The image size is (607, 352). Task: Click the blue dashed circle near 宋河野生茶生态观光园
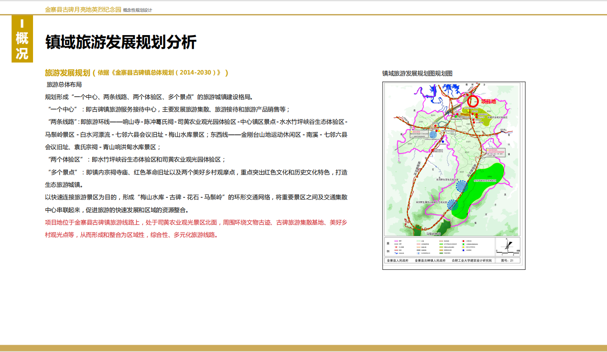click(462, 186)
